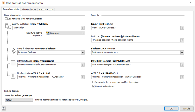Click plus button beside Membro telaio field
This screenshot has height=112, width=195.
pos(83,77)
